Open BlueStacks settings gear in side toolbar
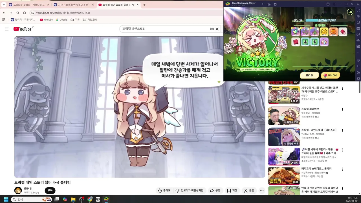The width and height of the screenshot is (361, 203). tap(358, 60)
